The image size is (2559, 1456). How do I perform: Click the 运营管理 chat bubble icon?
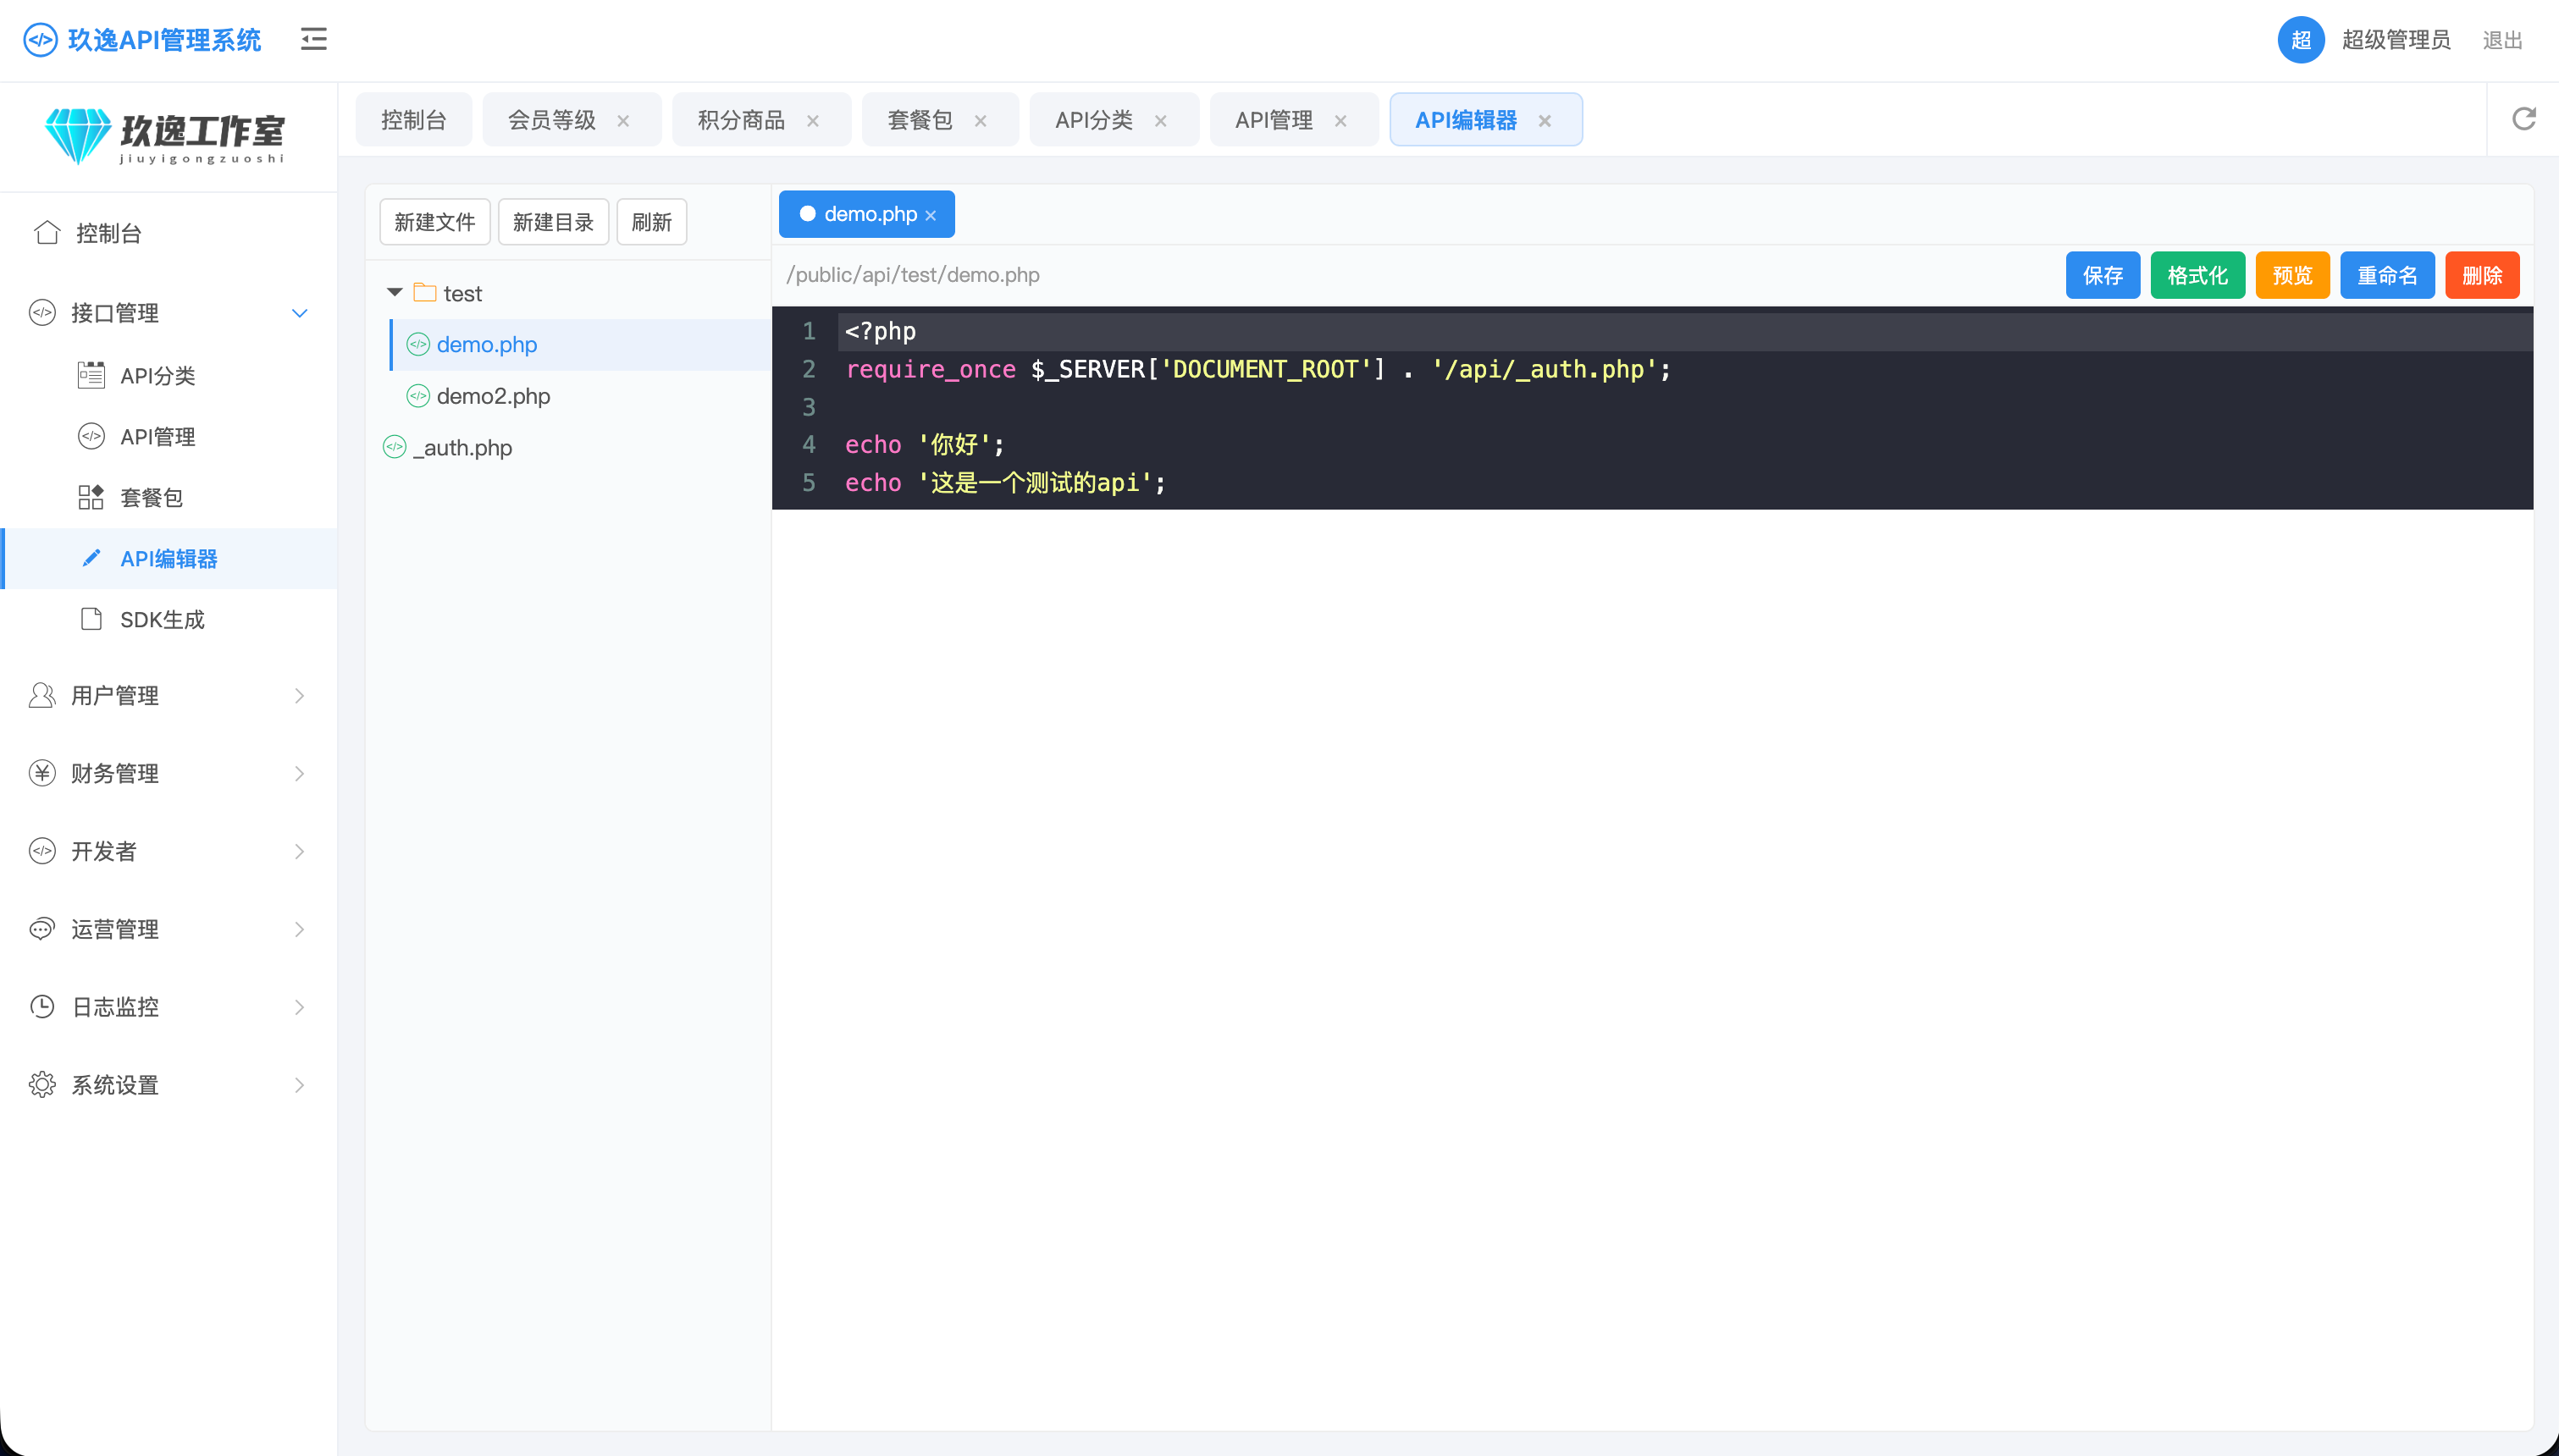42,929
